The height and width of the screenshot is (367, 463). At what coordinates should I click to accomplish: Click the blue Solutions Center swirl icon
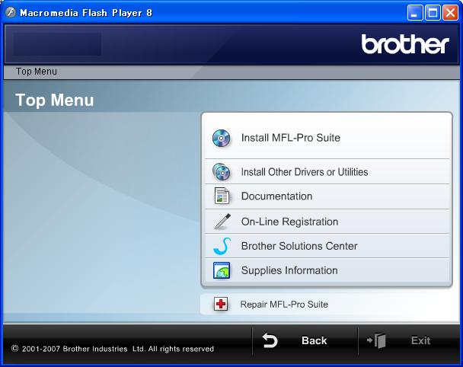(222, 246)
